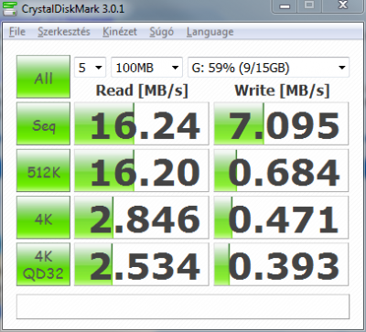Click the 512K read result 16.20
Screen dimensions: 366x332
point(142,170)
